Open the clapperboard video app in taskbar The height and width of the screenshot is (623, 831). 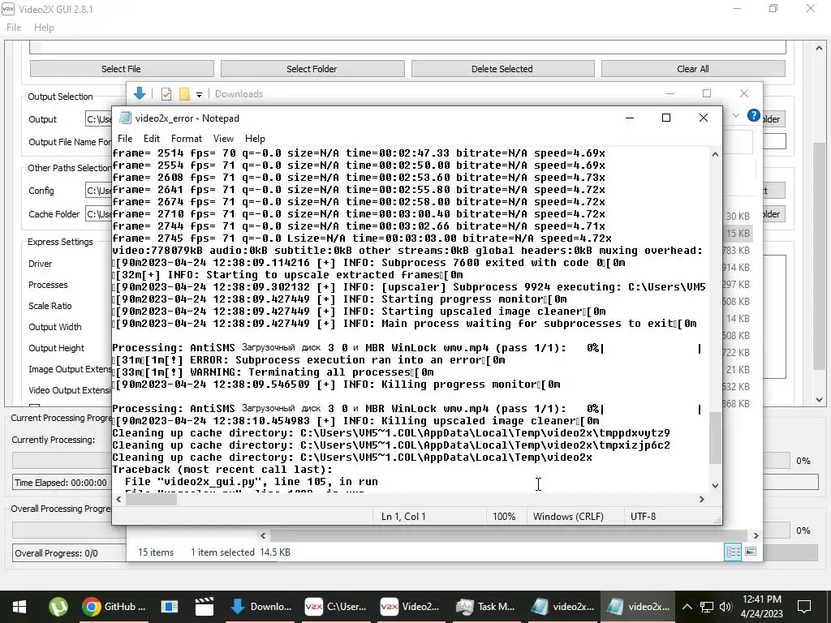coord(204,607)
